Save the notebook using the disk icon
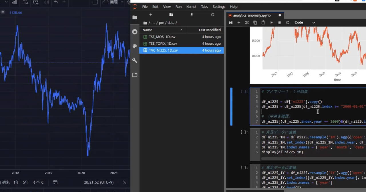Screen dimensions: 366x192 tap(231, 22)
